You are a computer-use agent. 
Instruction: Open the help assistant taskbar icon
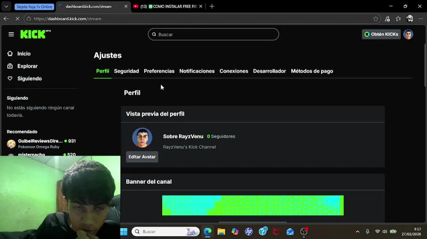[x=263, y=231]
